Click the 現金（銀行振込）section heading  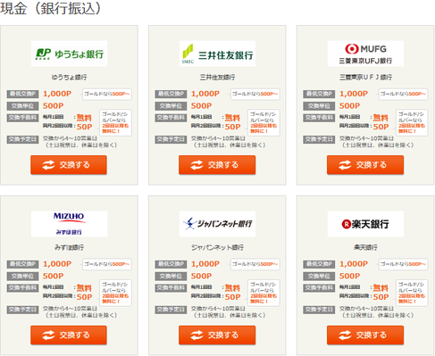click(x=51, y=8)
